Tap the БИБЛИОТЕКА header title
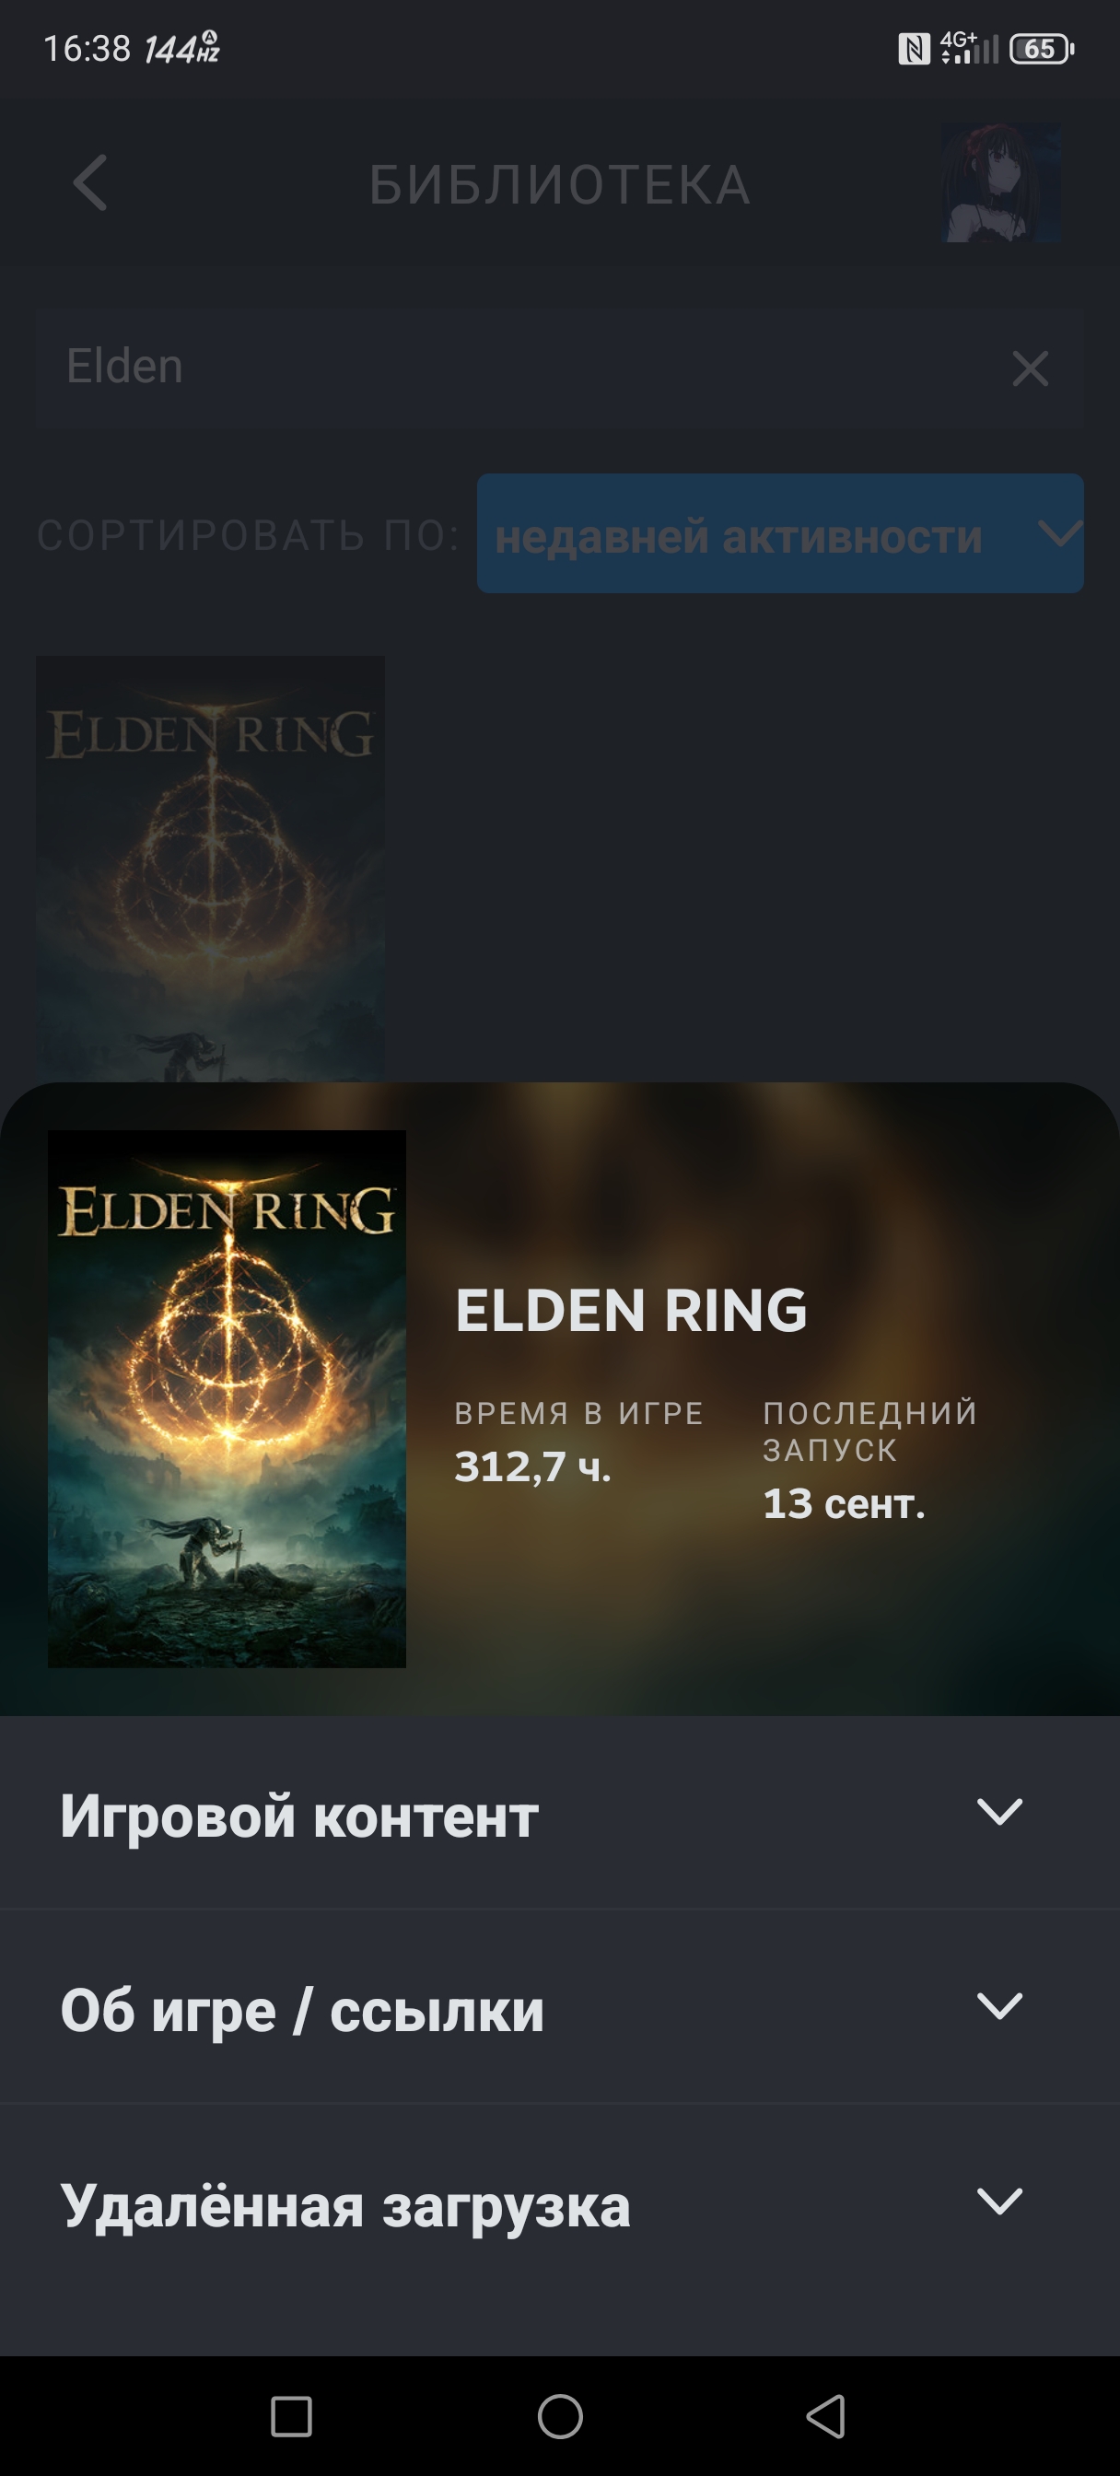The image size is (1120, 2476). tap(561, 184)
